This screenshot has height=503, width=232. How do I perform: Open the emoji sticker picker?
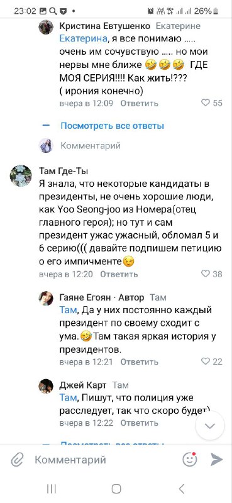[190, 460]
